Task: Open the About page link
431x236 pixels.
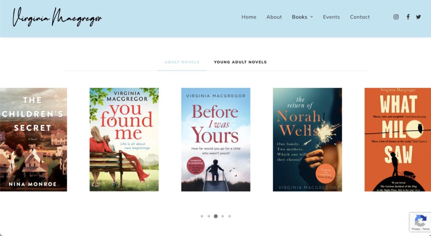Action: tap(274, 17)
